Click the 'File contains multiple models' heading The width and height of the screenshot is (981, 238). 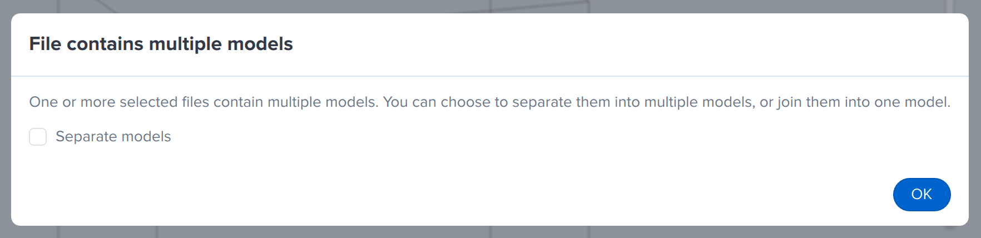161,44
